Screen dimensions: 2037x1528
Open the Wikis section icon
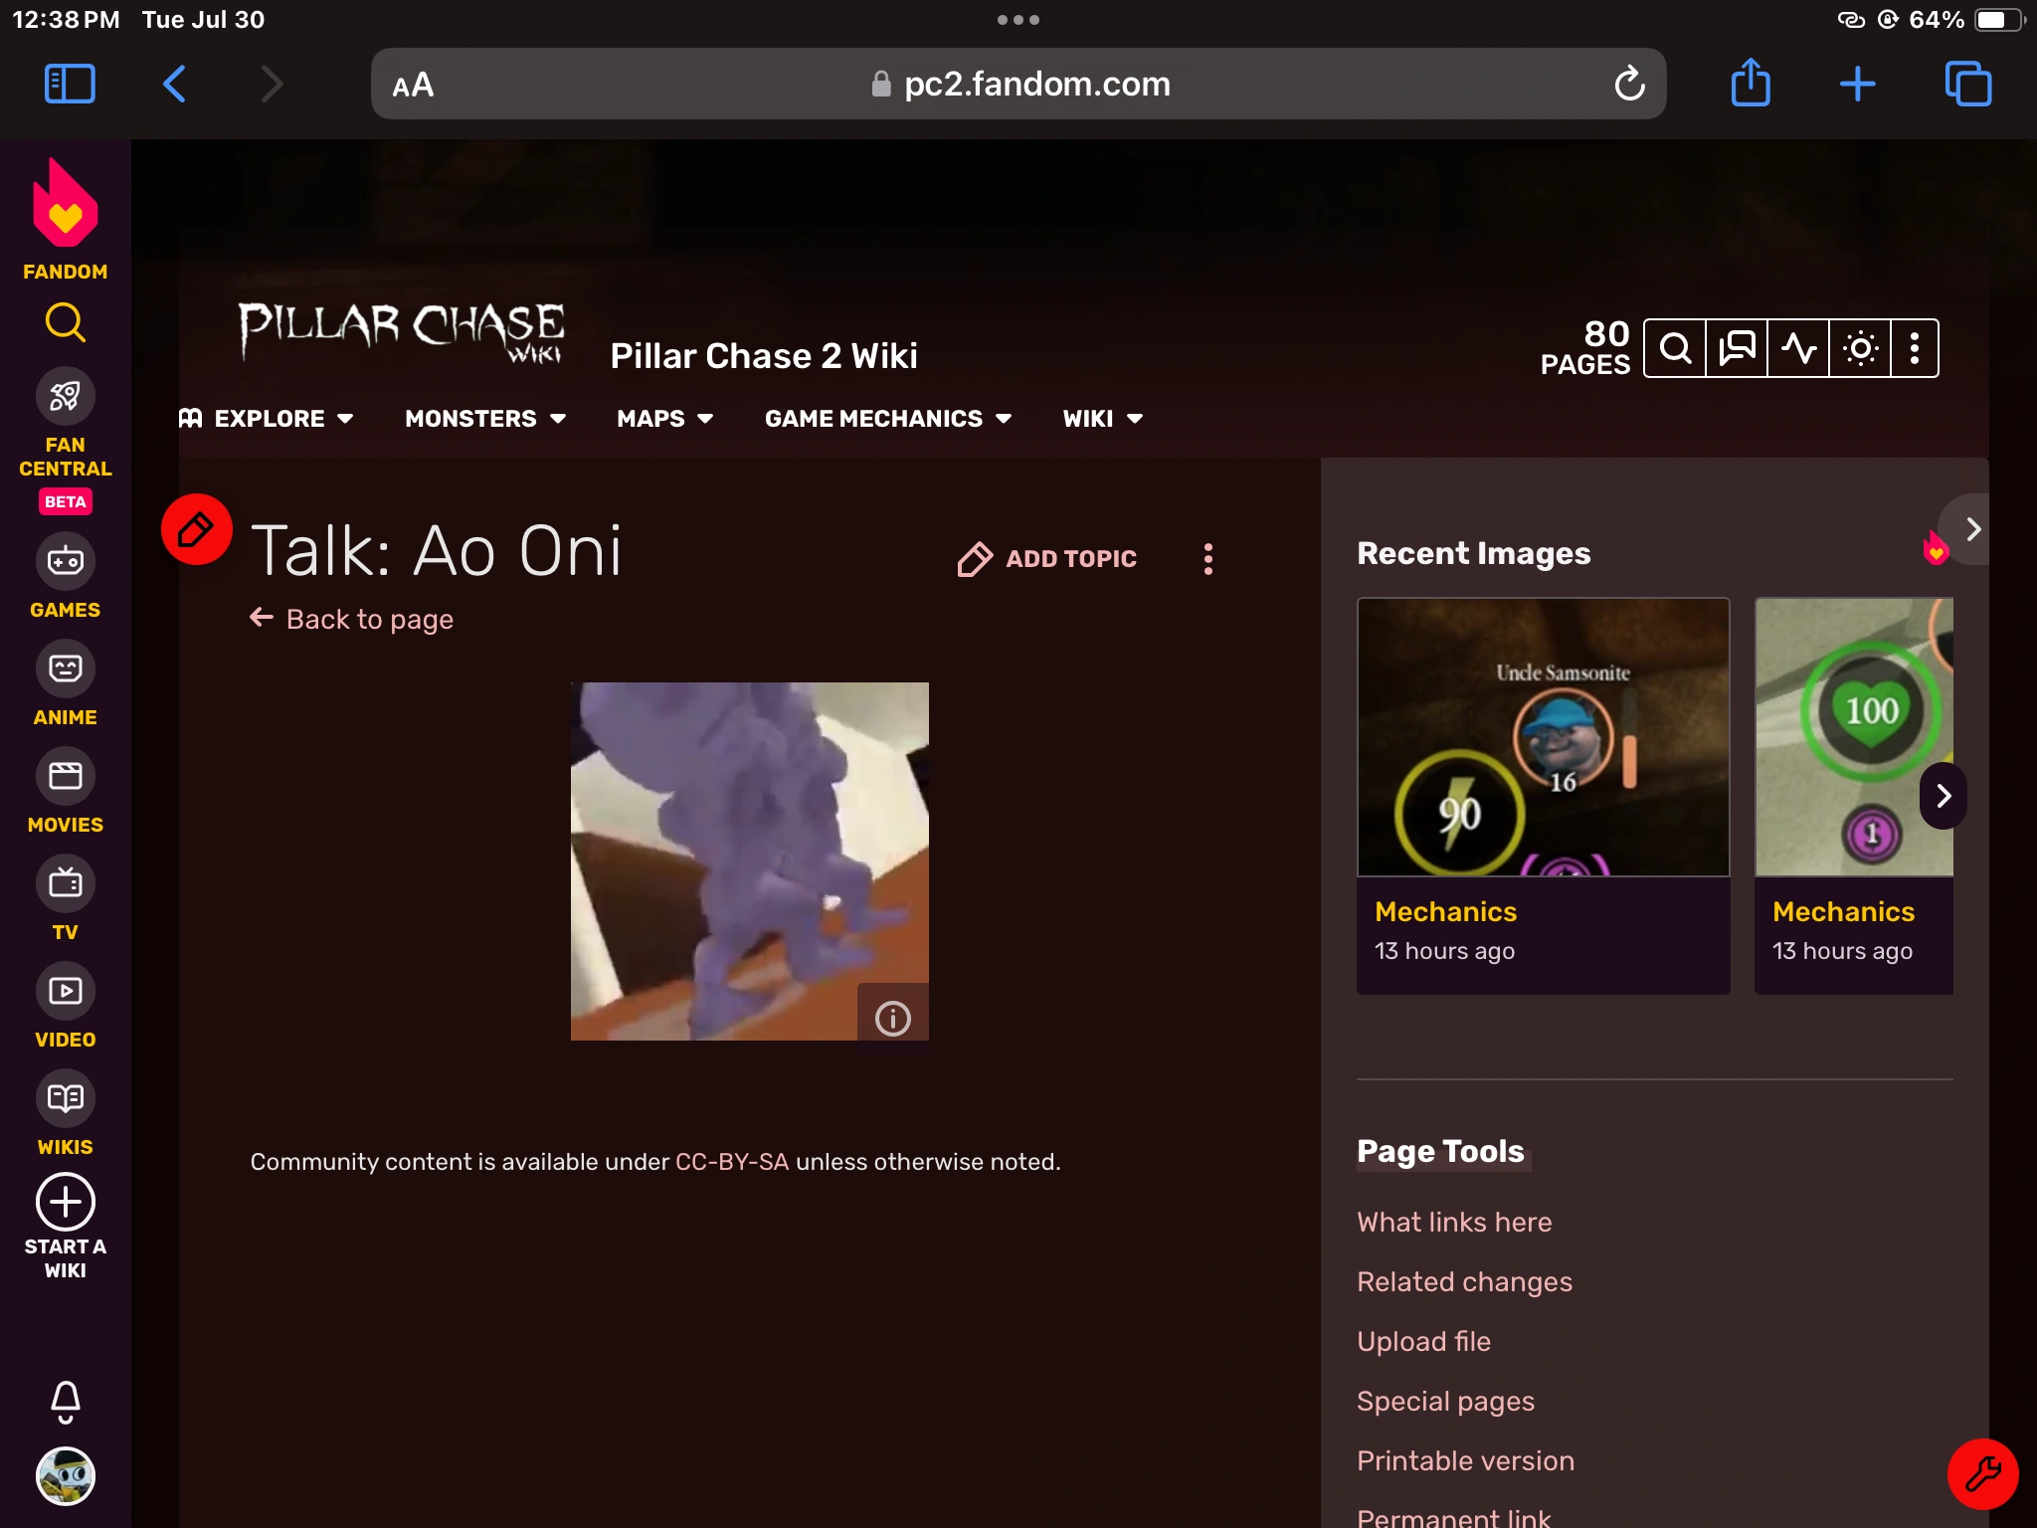point(65,1098)
